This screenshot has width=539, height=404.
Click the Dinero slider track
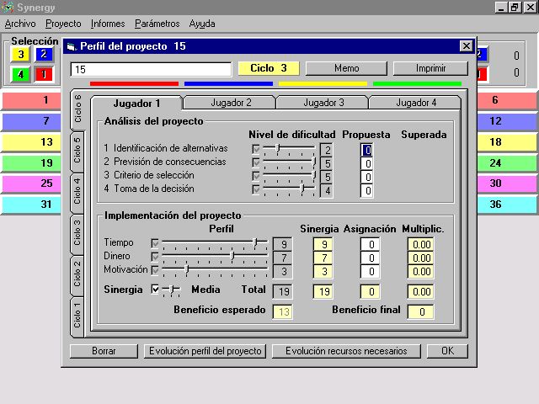pyautogui.click(x=211, y=257)
